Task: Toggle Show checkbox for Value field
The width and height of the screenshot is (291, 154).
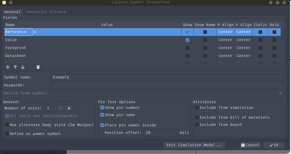Action: click(188, 40)
